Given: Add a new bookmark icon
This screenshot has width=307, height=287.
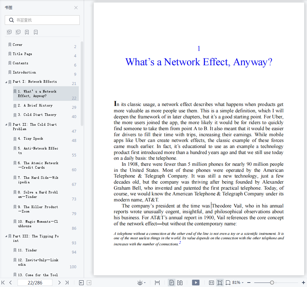Looking at the screenshot, I should click(27, 32).
